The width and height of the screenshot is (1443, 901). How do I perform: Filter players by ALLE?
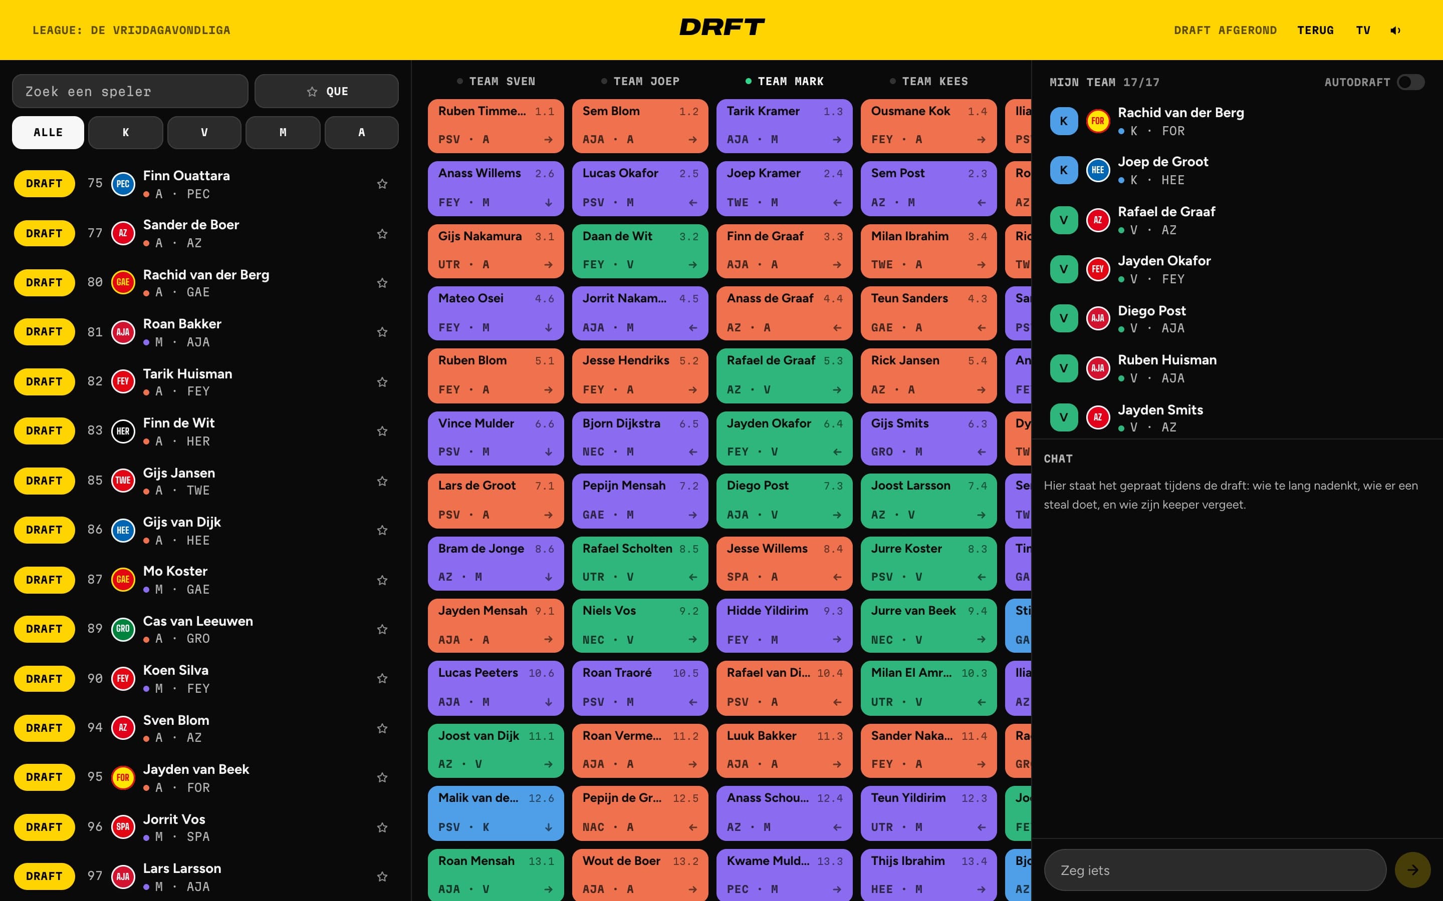[x=48, y=132]
